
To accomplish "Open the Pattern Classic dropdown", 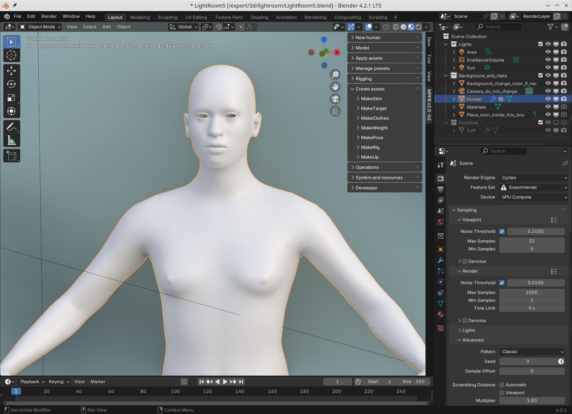I will click(x=532, y=352).
